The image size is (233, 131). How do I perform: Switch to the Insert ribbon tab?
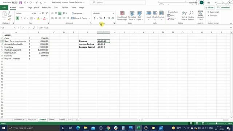pyautogui.click(x=21, y=7)
